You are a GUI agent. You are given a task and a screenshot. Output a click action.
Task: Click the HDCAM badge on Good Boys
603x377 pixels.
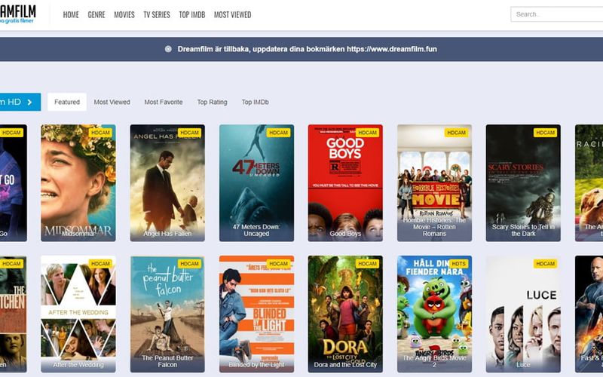point(368,133)
